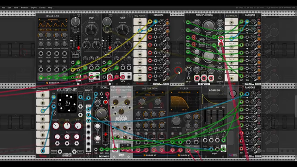Image resolution: width=297 pixels, height=167 pixels.
Task: Toggle Noise Plethora filter A mode switch
Action: (208, 37)
